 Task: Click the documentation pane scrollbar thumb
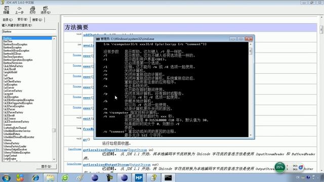click(321, 29)
